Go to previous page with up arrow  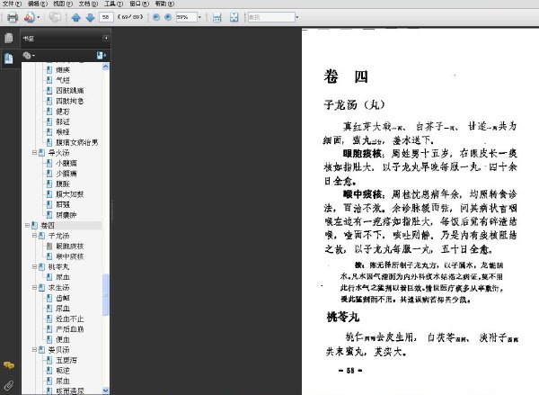click(x=76, y=18)
